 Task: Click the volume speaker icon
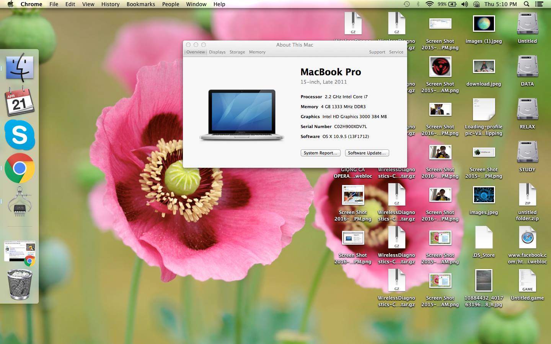pyautogui.click(x=464, y=4)
